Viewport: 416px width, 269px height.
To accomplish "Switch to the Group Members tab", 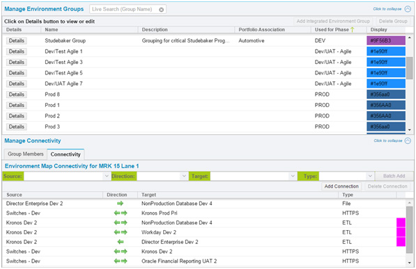I will [x=26, y=154].
